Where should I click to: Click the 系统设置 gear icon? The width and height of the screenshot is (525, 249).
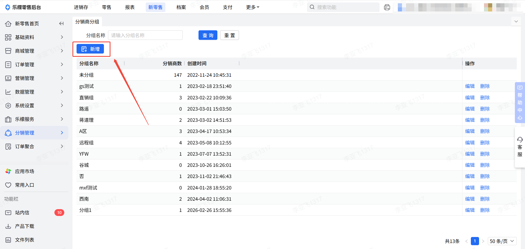click(x=8, y=106)
